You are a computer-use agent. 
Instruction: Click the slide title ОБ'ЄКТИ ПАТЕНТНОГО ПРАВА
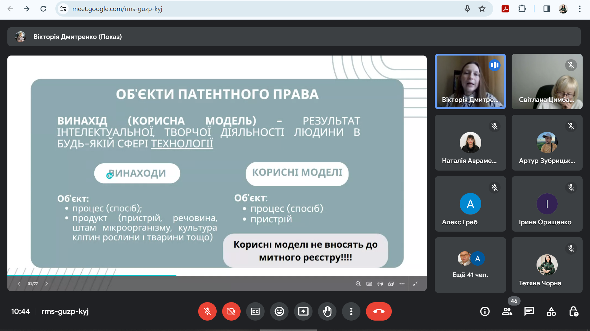217,94
